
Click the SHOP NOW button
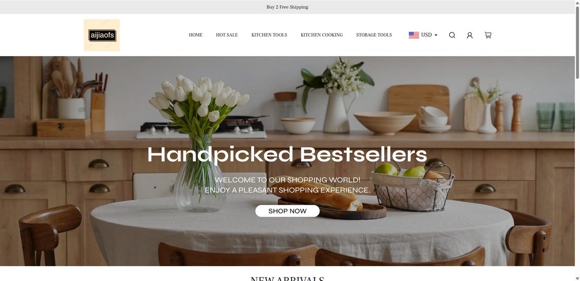tap(287, 211)
